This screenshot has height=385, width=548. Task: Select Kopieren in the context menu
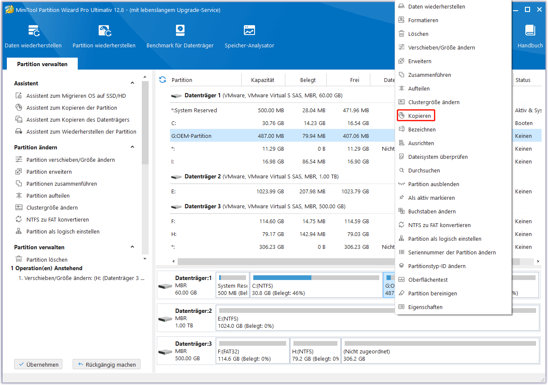point(416,116)
